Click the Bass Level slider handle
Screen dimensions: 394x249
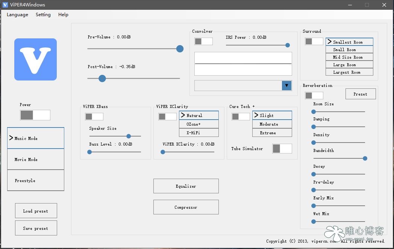pyautogui.click(x=89, y=152)
